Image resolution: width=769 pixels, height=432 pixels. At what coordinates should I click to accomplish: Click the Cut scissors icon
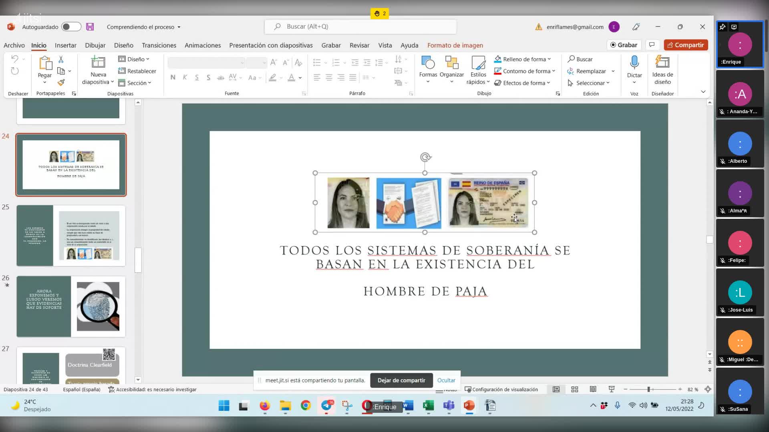pos(61,59)
